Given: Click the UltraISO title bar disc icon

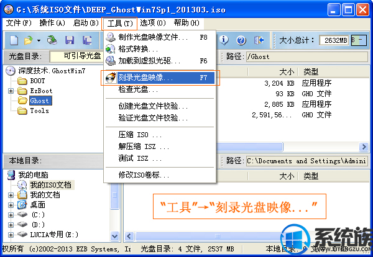Looking at the screenshot, I should pos(9,9).
